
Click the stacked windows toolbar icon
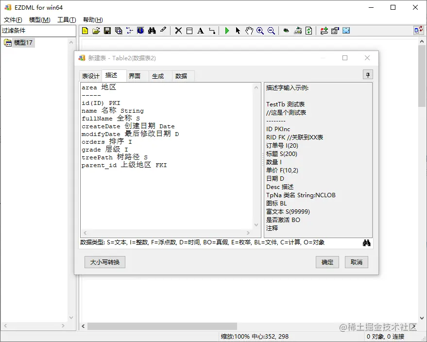click(x=119, y=31)
